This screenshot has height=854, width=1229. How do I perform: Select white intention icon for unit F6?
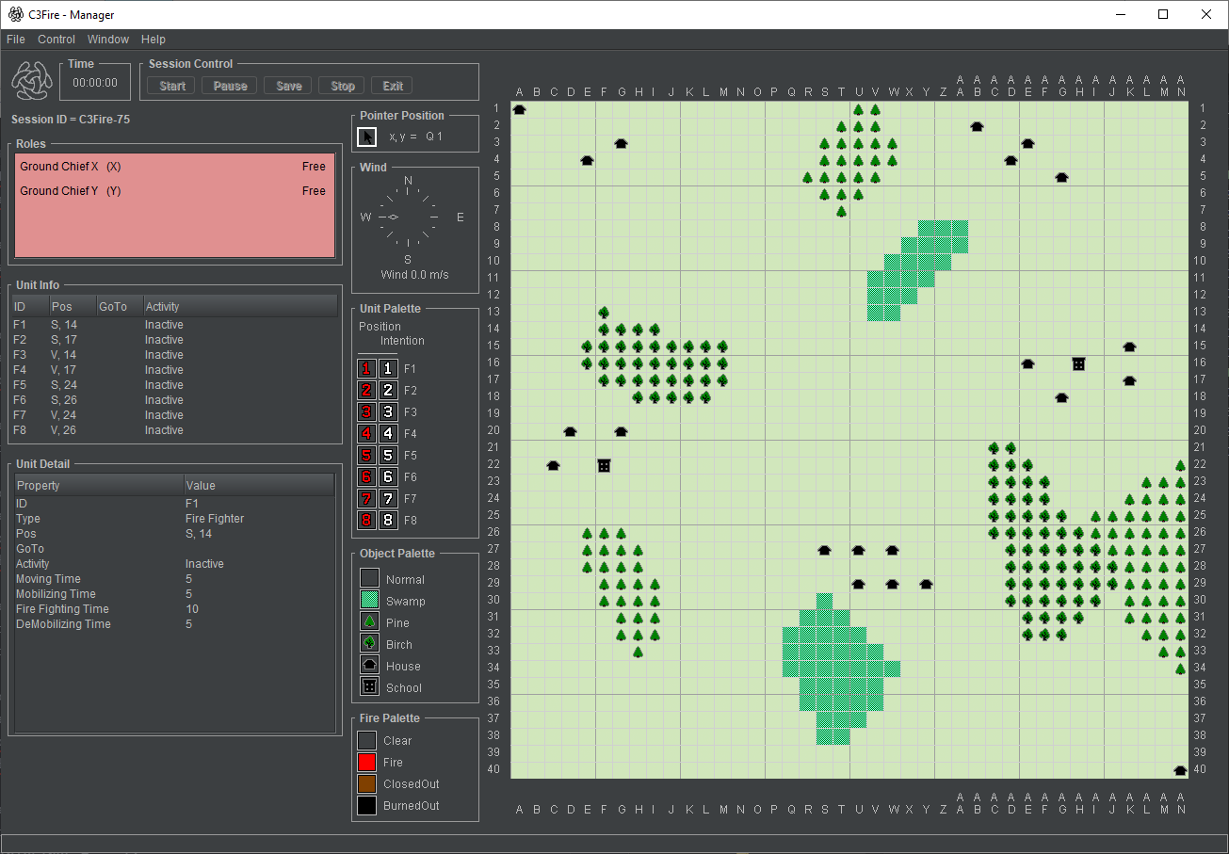pos(388,477)
